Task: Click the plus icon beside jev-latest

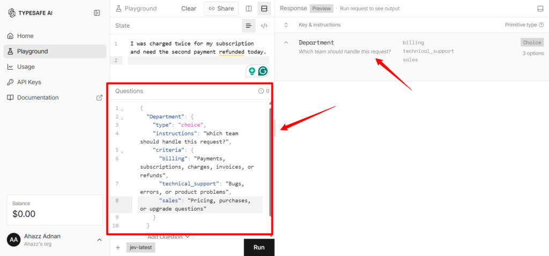Action: coord(118,247)
